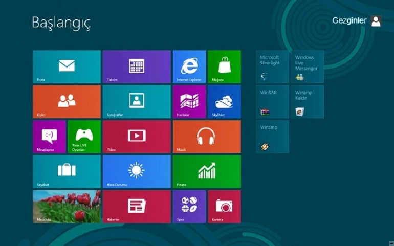
Task: Open the Mesajlaşma messaging tile
Action: click(x=49, y=137)
